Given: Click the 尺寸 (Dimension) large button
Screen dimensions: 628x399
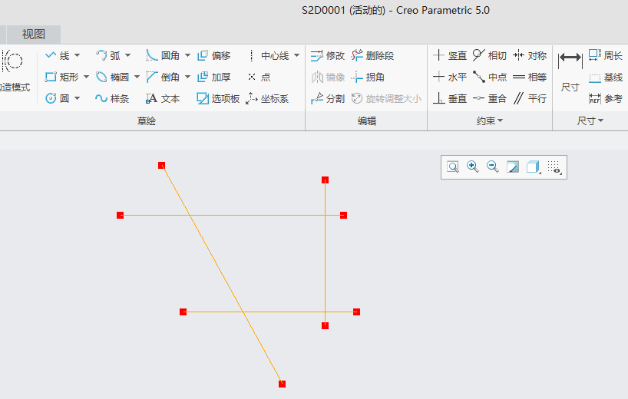Looking at the screenshot, I should (570, 71).
